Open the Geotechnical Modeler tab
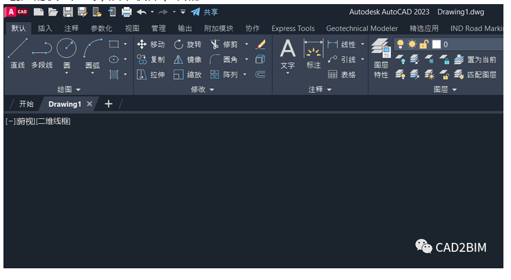 pyautogui.click(x=362, y=29)
